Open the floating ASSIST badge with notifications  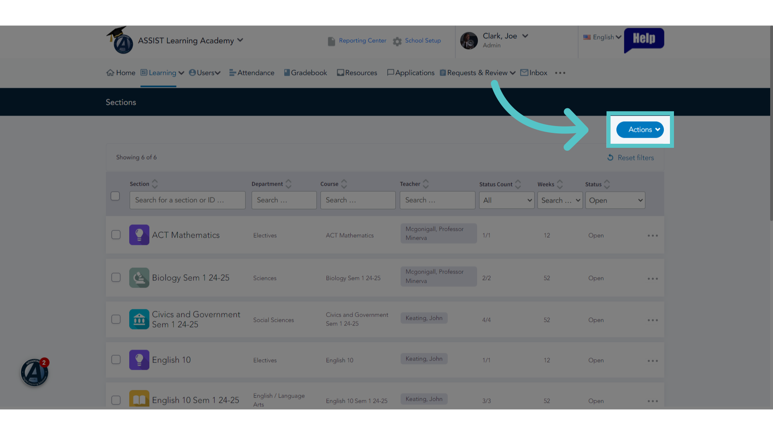click(35, 372)
